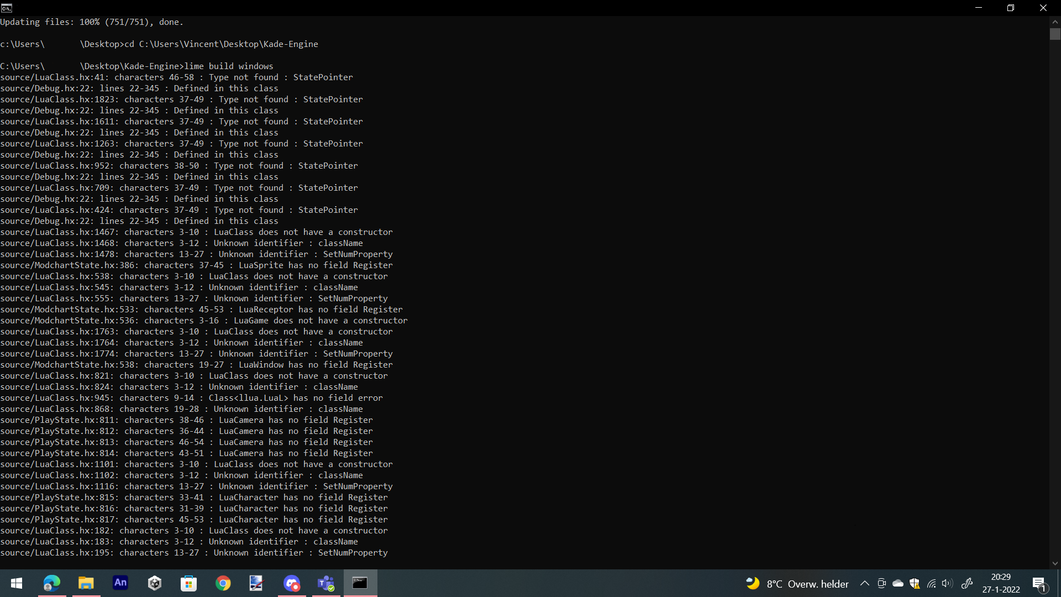Launch Adobe Animate from the taskbar
Viewport: 1061px width, 597px height.
[120, 583]
